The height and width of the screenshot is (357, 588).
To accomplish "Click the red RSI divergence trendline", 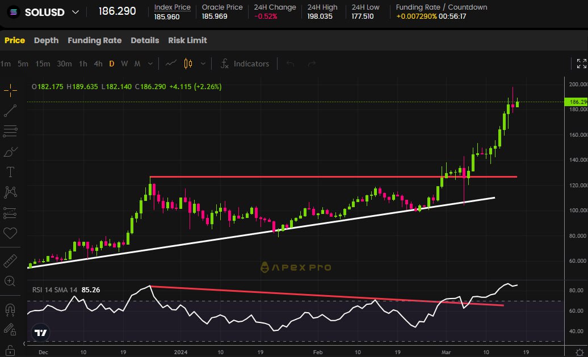I will (327, 296).
